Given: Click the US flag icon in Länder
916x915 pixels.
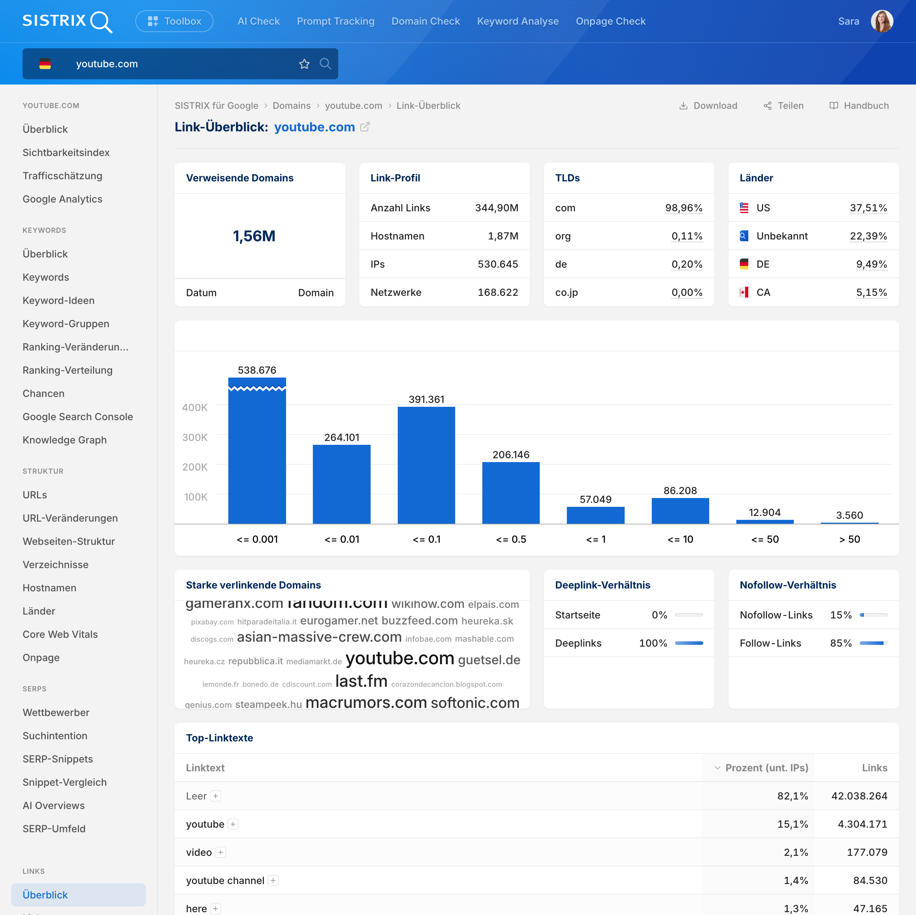Looking at the screenshot, I should coord(744,207).
